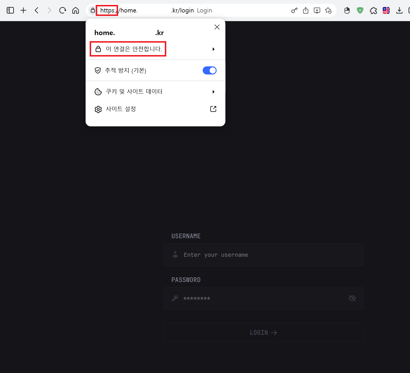
Task: Expand 쿠키 및 사이트 데이터 submenu
Action: [x=213, y=92]
